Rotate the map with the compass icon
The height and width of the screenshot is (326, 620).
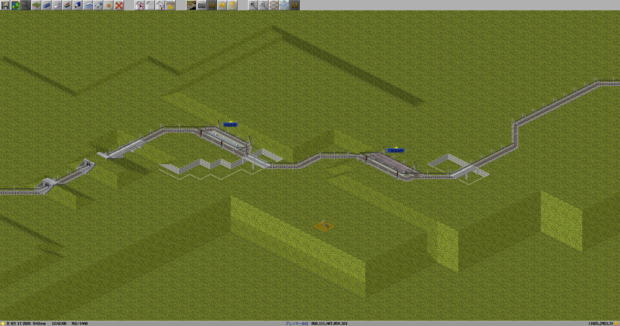(x=284, y=5)
